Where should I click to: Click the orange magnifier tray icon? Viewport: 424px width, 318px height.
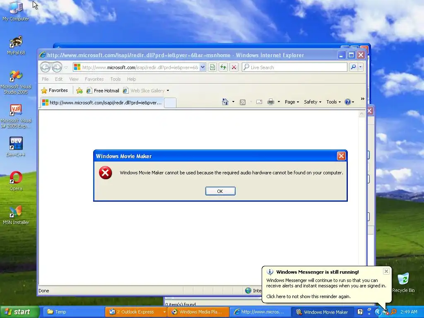393,312
